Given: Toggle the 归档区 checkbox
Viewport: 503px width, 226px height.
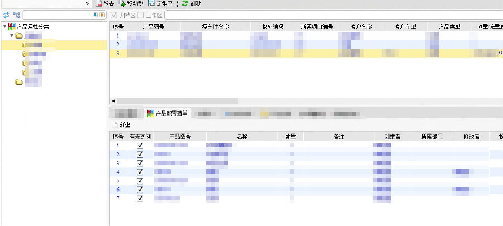Looking at the screenshot, I should click(x=114, y=15).
